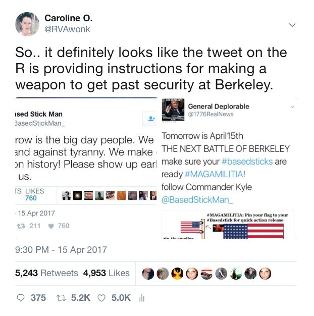Expand the tweet options chevron for Caroline O.
This screenshot has width=314, height=316.
(x=292, y=25)
